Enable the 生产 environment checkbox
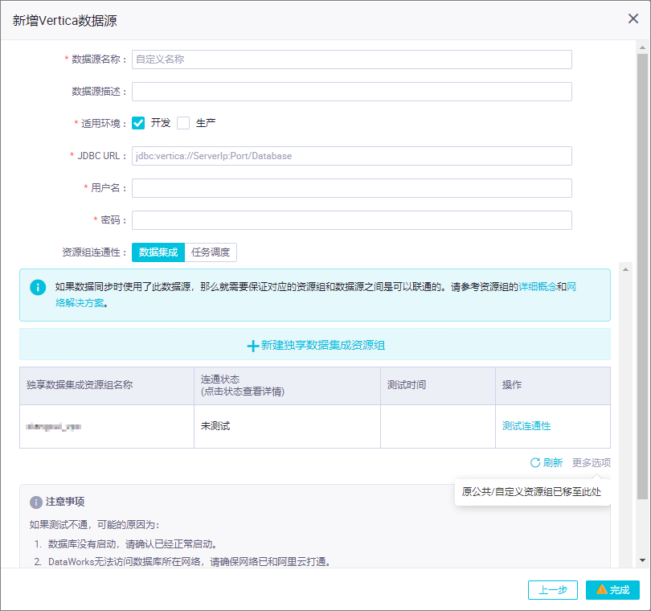Viewport: 651px width, 611px height. click(x=183, y=123)
